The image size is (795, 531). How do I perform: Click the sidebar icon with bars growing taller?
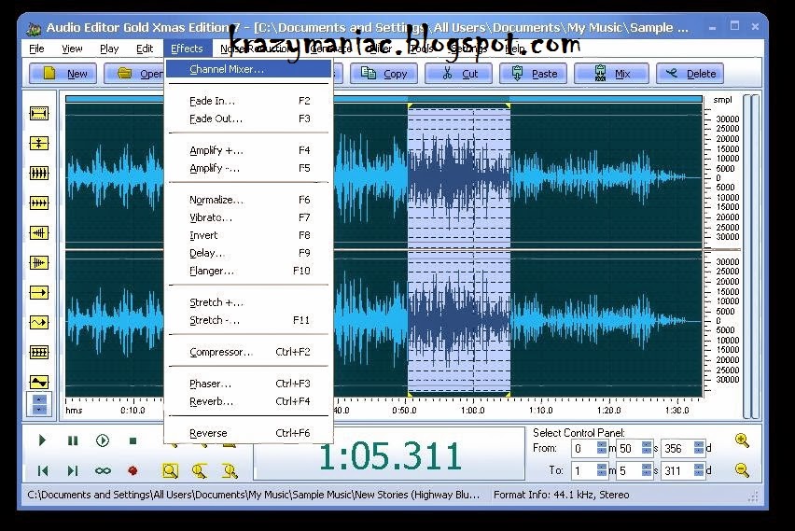[39, 232]
